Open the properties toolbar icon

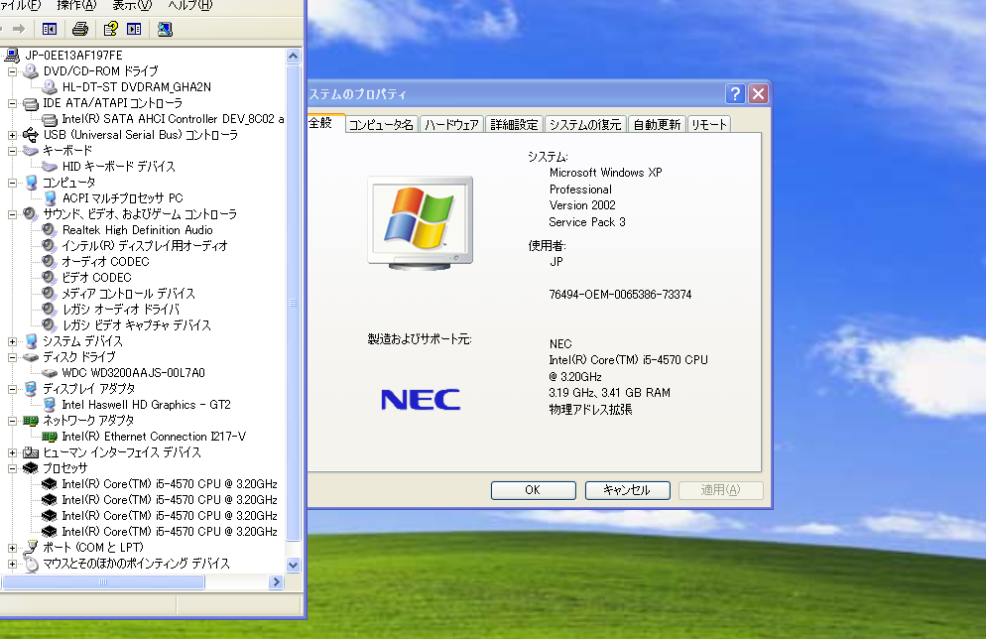[x=111, y=29]
